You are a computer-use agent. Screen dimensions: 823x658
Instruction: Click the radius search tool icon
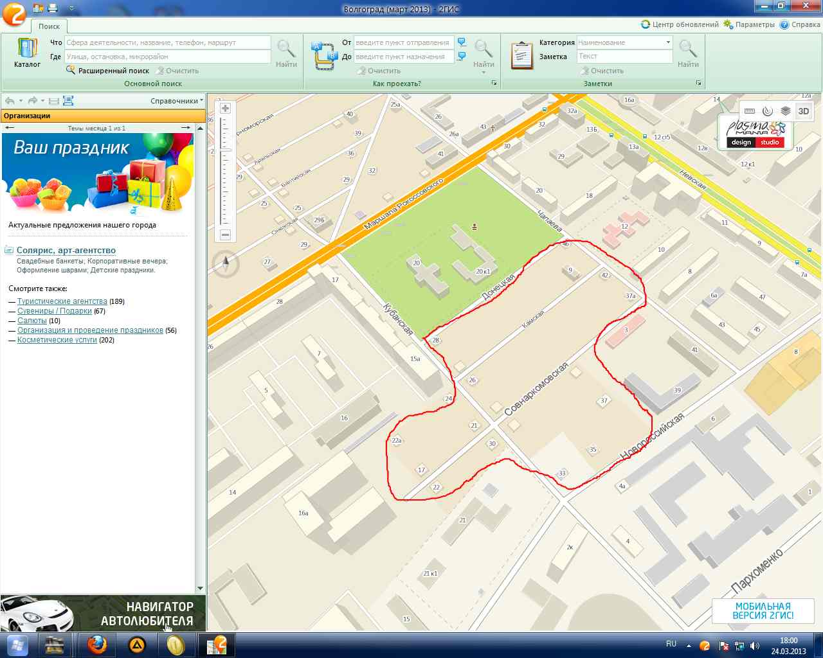[x=767, y=111]
